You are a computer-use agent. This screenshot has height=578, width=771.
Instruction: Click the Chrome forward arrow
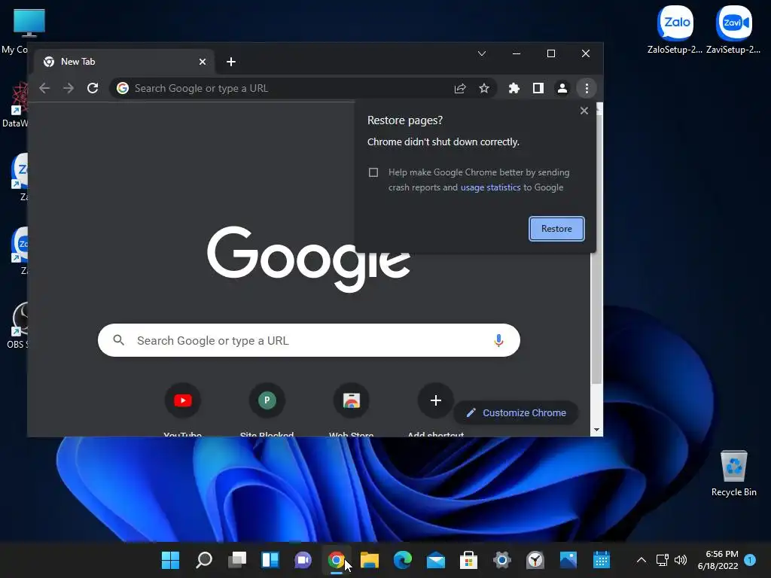pyautogui.click(x=69, y=89)
